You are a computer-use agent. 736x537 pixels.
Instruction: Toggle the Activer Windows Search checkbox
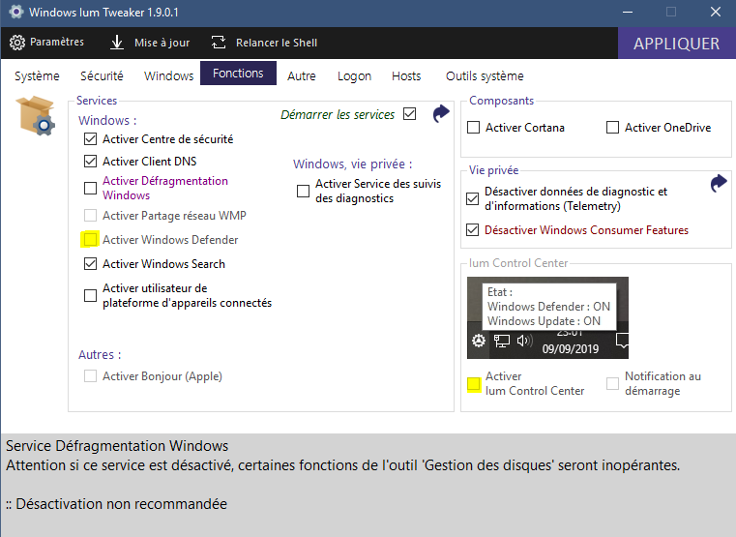pyautogui.click(x=91, y=264)
